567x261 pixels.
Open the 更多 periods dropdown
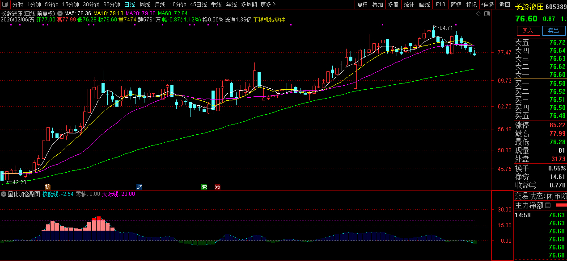pyautogui.click(x=267, y=4)
